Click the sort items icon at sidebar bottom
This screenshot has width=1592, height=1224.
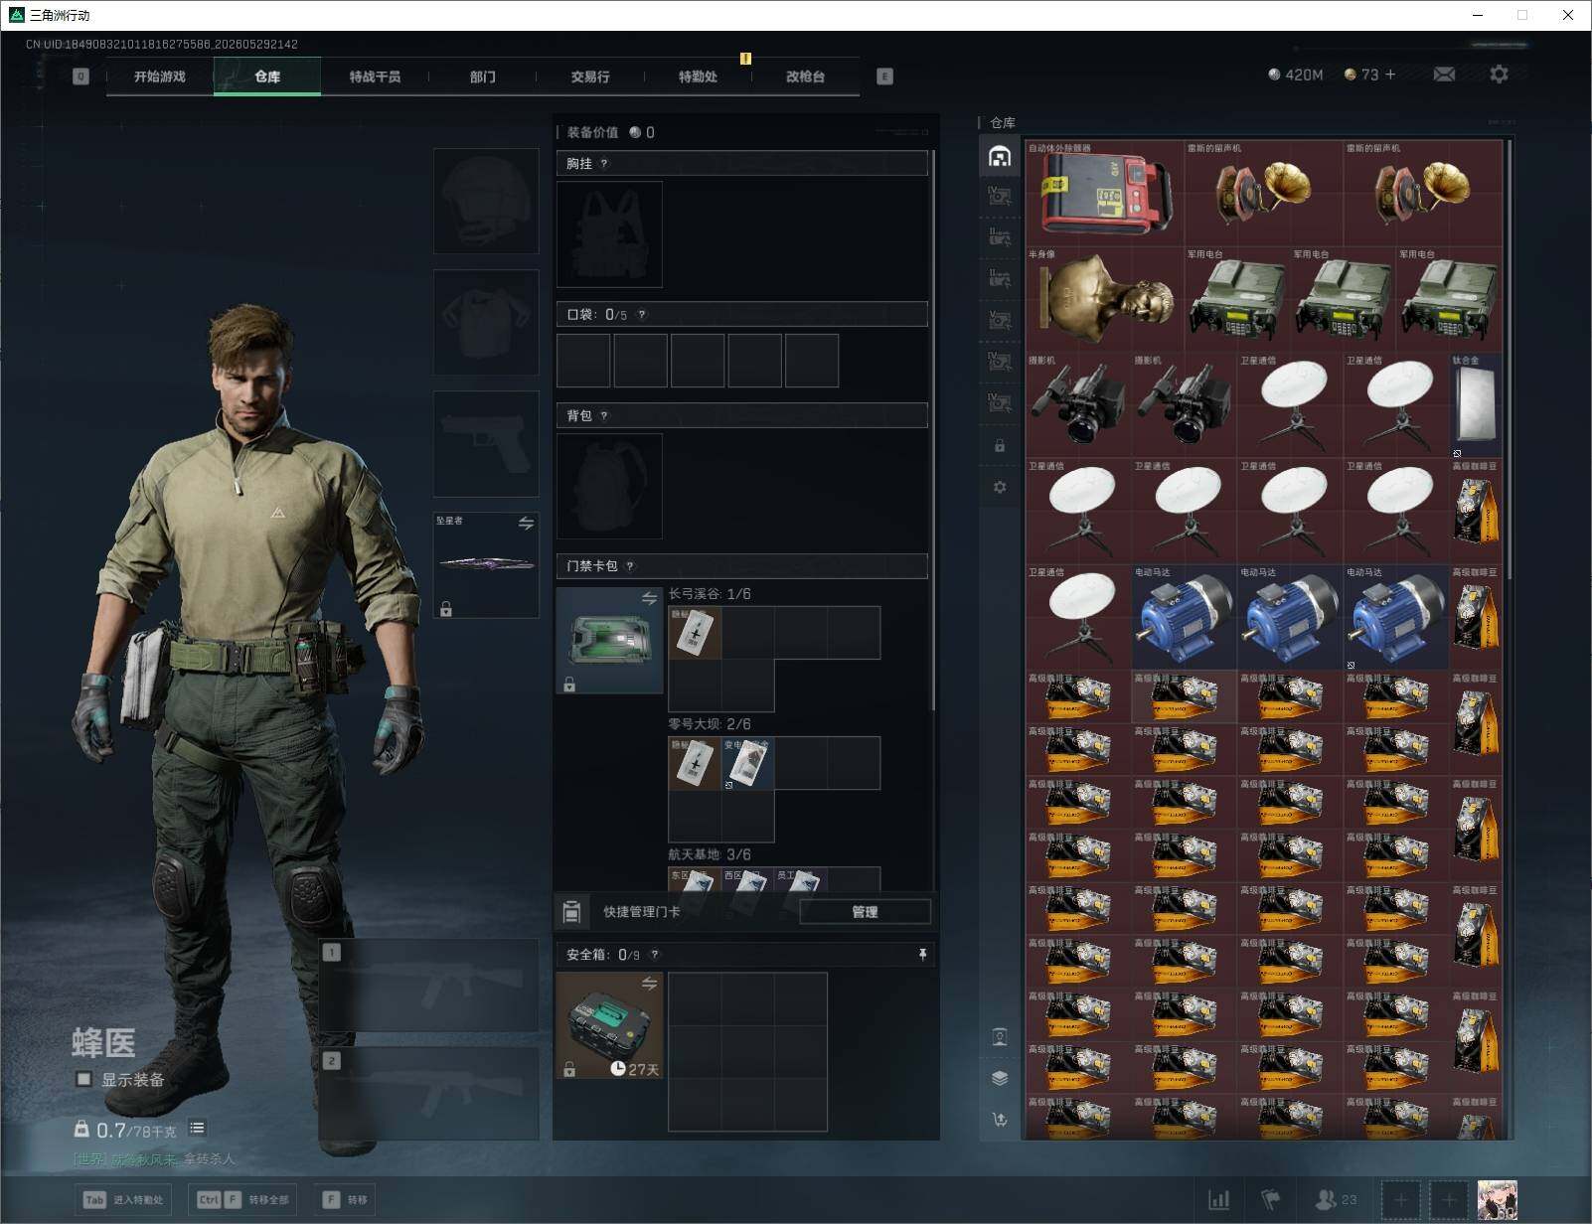point(1000,1120)
